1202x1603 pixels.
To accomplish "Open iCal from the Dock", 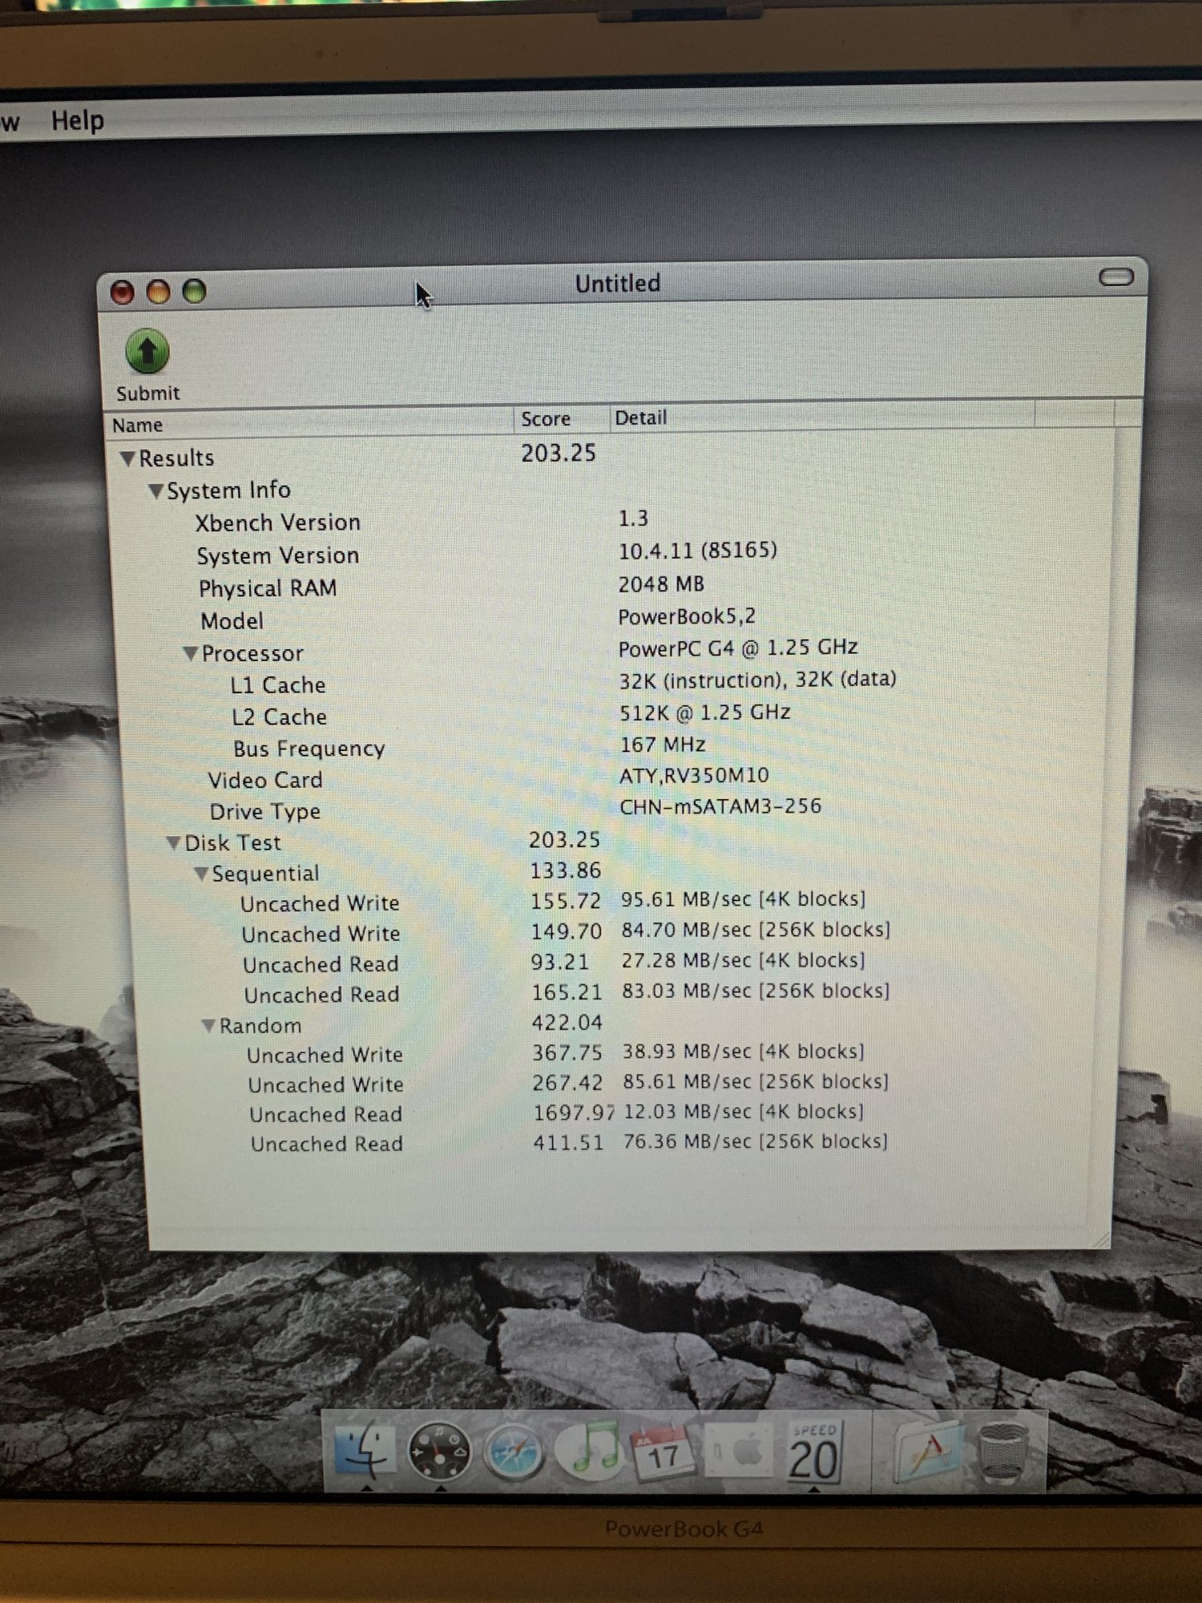I will [664, 1452].
